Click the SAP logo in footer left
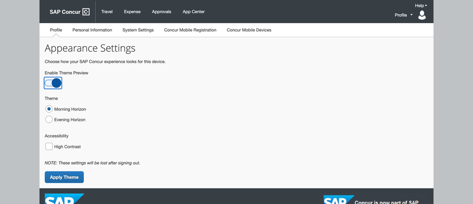 [x=64, y=199]
